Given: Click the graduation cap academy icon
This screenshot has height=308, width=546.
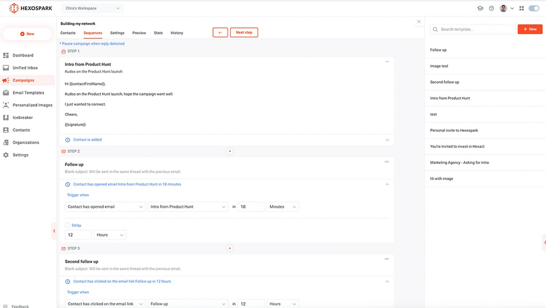Looking at the screenshot, I should (x=480, y=8).
